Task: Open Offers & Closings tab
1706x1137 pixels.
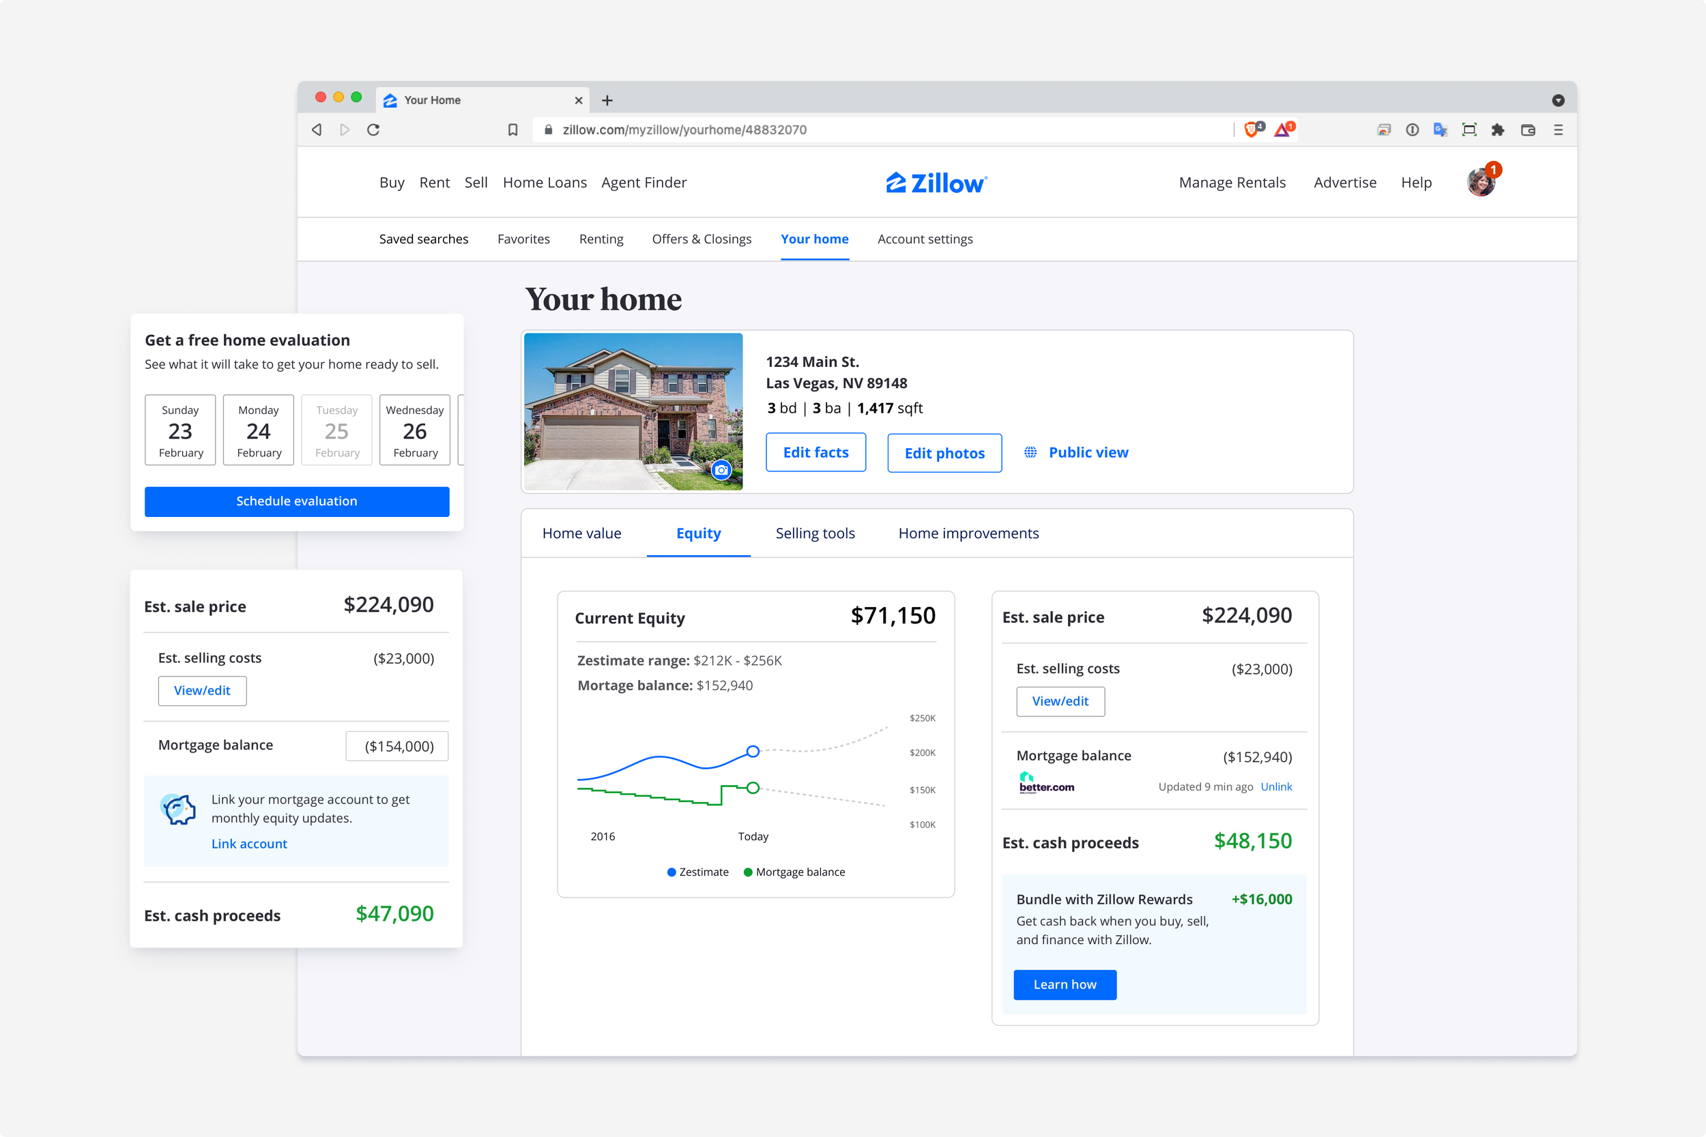Action: point(702,239)
